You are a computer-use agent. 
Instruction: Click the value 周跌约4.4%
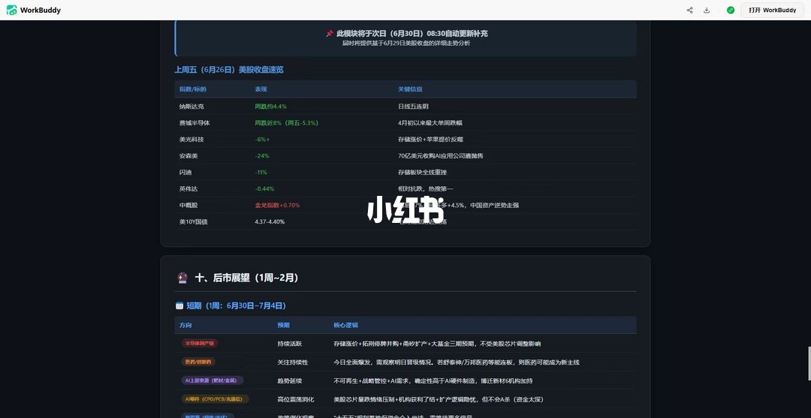point(270,106)
